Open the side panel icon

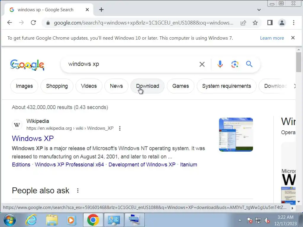(270, 23)
